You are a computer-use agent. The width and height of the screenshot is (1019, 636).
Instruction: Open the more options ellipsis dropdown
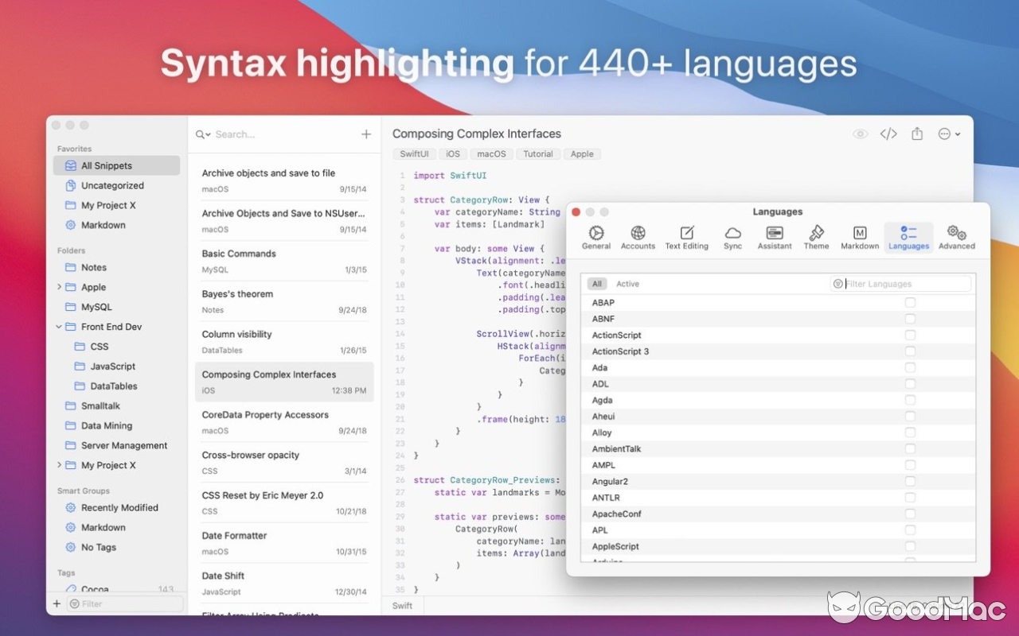click(949, 134)
